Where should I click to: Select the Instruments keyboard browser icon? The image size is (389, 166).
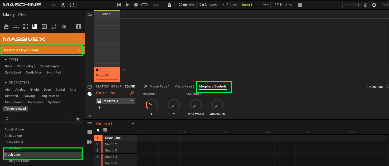point(35,27)
